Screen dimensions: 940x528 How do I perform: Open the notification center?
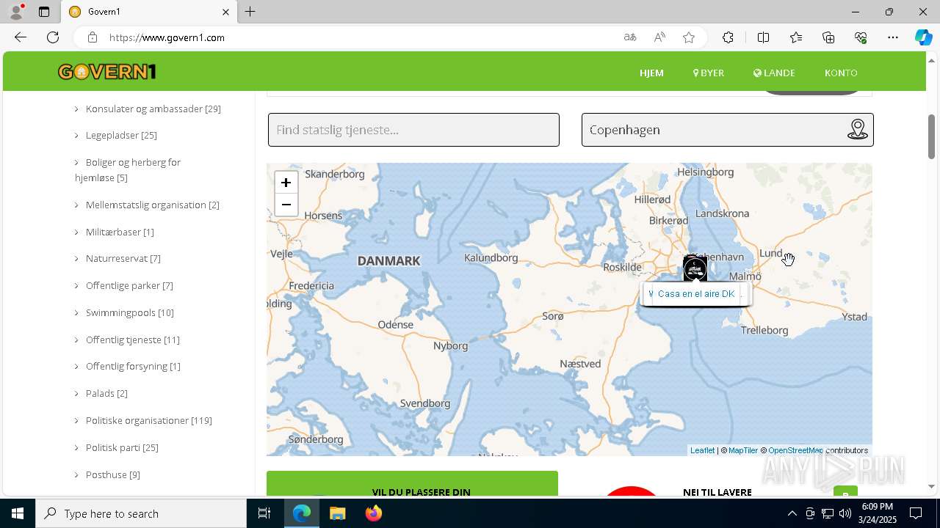[x=916, y=513]
